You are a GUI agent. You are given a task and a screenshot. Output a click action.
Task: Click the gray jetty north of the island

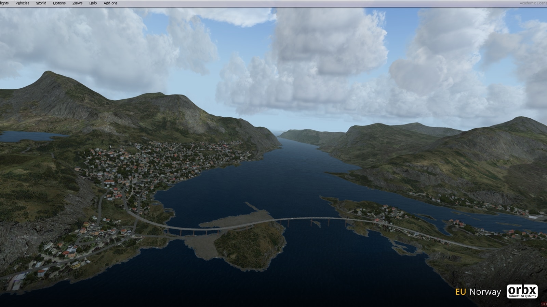point(254,206)
